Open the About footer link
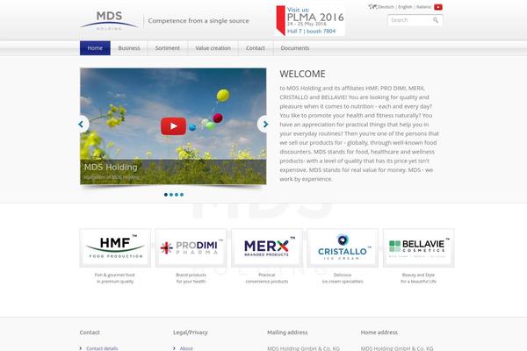Viewport: 527px width, 351px height. pos(186,348)
